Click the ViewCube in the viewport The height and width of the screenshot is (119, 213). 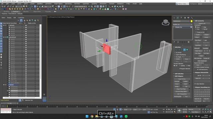tap(166, 22)
